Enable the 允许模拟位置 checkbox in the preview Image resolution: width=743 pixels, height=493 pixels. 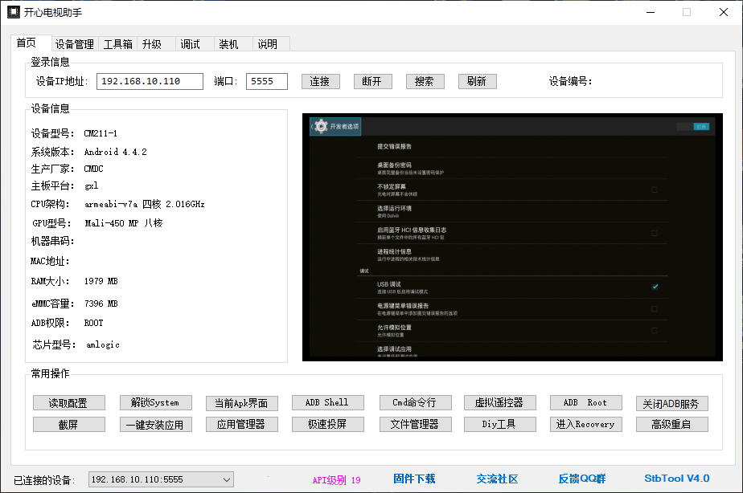[x=655, y=330]
